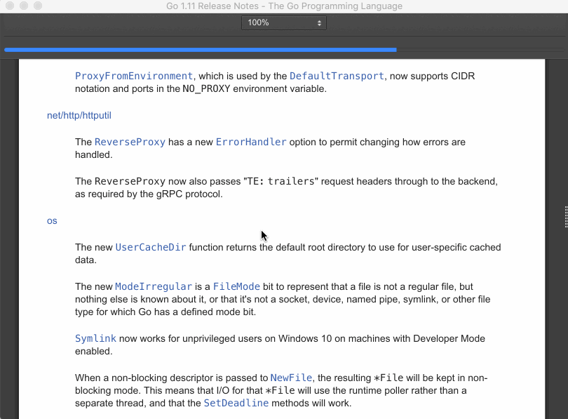Click the window zoom button in title bar
This screenshot has width=568, height=419.
point(38,6)
